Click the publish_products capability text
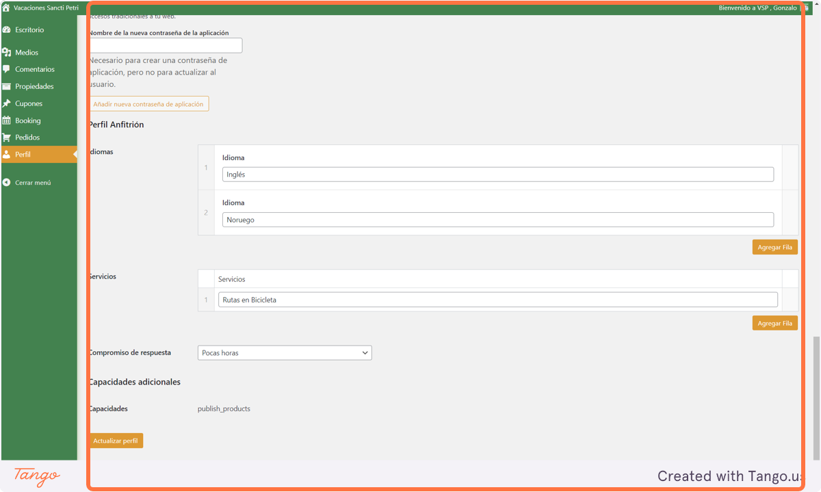Viewport: 821px width, 492px height. tap(224, 409)
